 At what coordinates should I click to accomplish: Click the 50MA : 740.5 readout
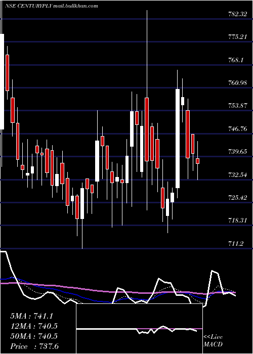[34, 336]
